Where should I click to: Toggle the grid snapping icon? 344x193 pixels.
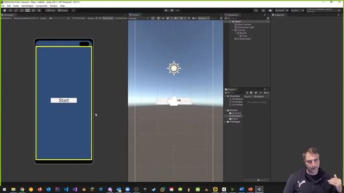[x=74, y=10]
